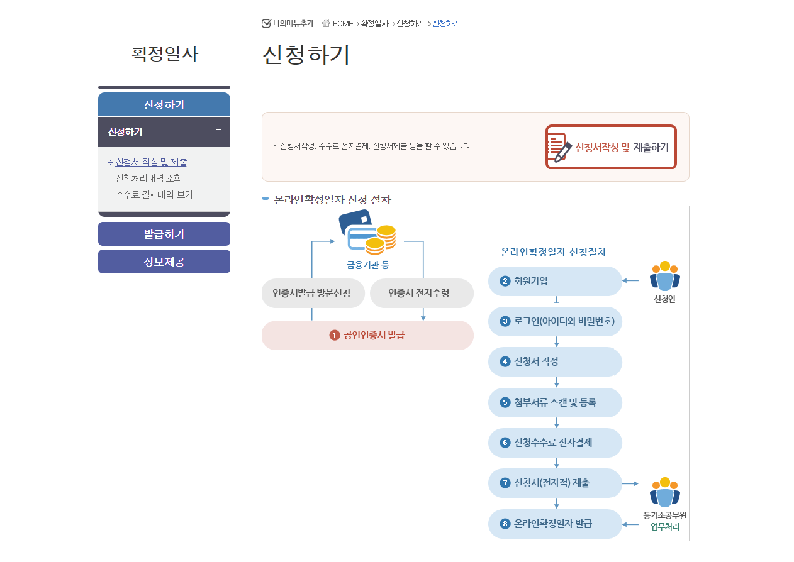Click step 3 로그인(아이디와 비밀번호) box
Viewport: 794px width, 562px height.
tap(555, 321)
